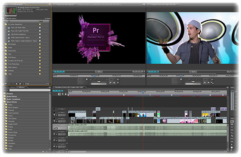Image resolution: width=241 pixels, height=157 pixels.
Task: Open Source monitor zoom level dropdown
Action: [x=98, y=72]
